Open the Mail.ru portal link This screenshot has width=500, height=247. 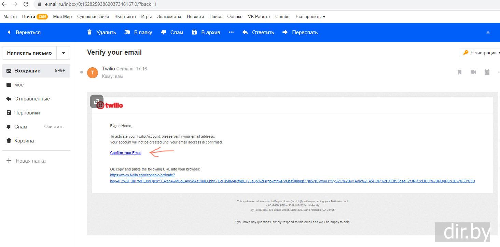click(10, 16)
